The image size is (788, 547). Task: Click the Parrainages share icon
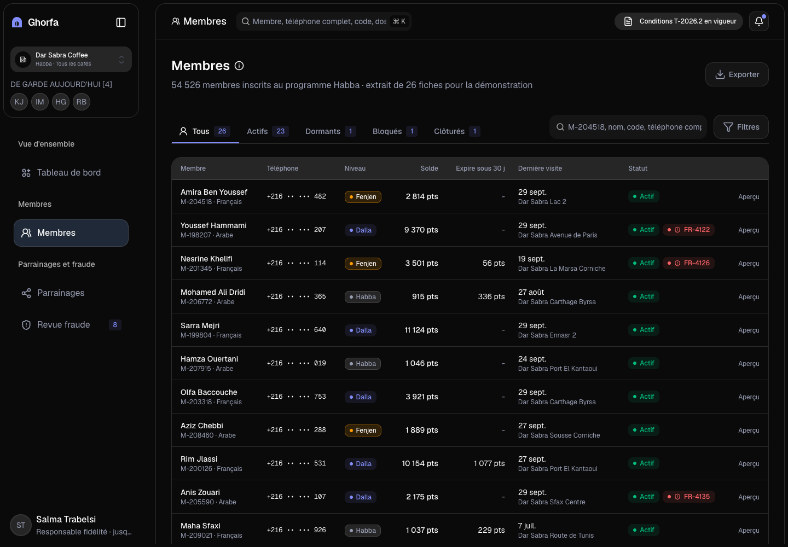coord(26,293)
